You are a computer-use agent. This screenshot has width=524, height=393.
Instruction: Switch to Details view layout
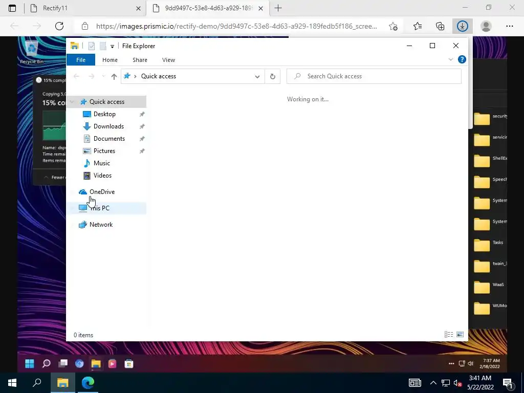point(449,335)
